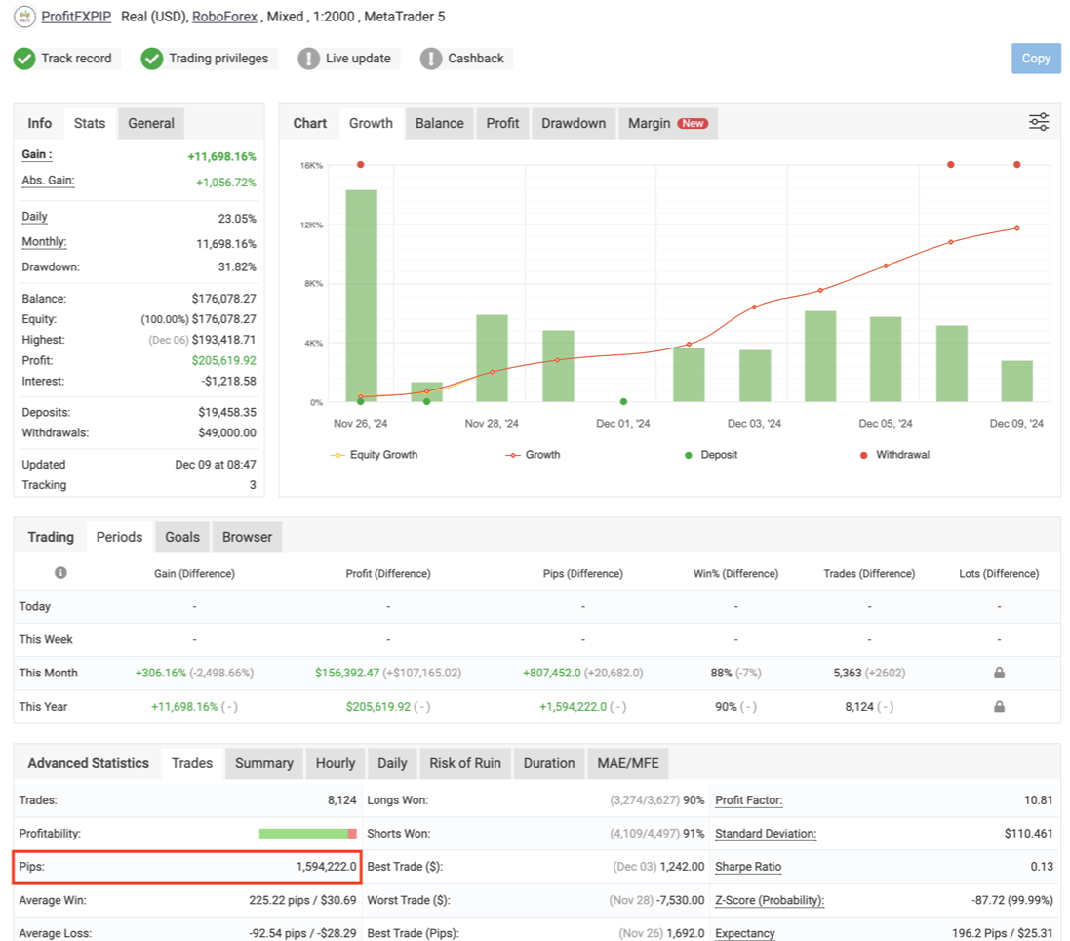1070x941 pixels.
Task: Click the ProfitFXPIP avatar logo icon
Action: point(24,17)
